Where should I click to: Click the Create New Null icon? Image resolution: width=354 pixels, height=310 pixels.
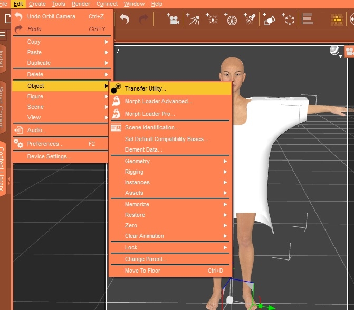pos(289,20)
